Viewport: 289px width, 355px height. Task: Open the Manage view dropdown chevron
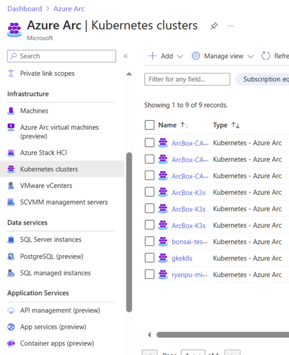[x=250, y=56]
